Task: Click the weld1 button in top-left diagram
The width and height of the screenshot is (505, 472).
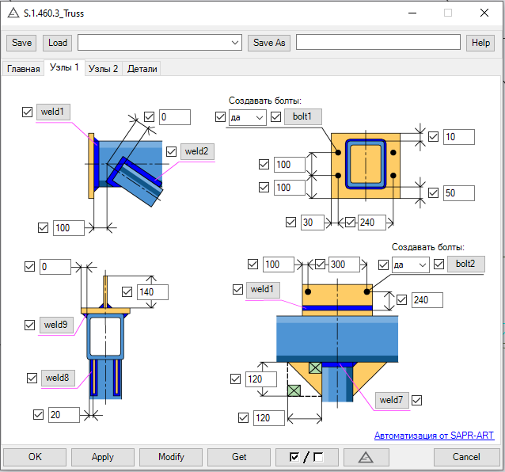Action: coord(54,112)
